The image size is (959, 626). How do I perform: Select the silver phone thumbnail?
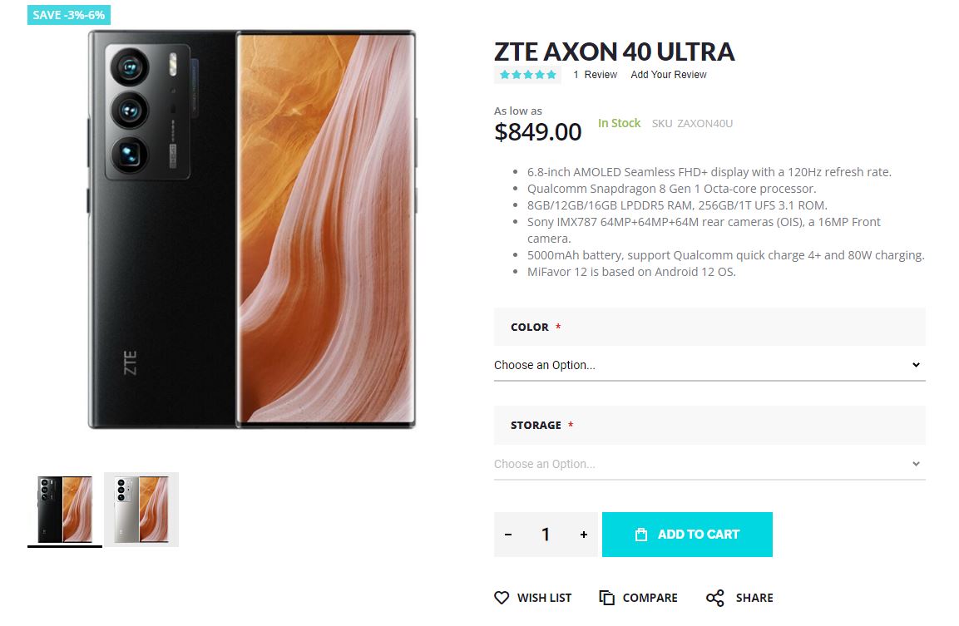click(x=141, y=508)
